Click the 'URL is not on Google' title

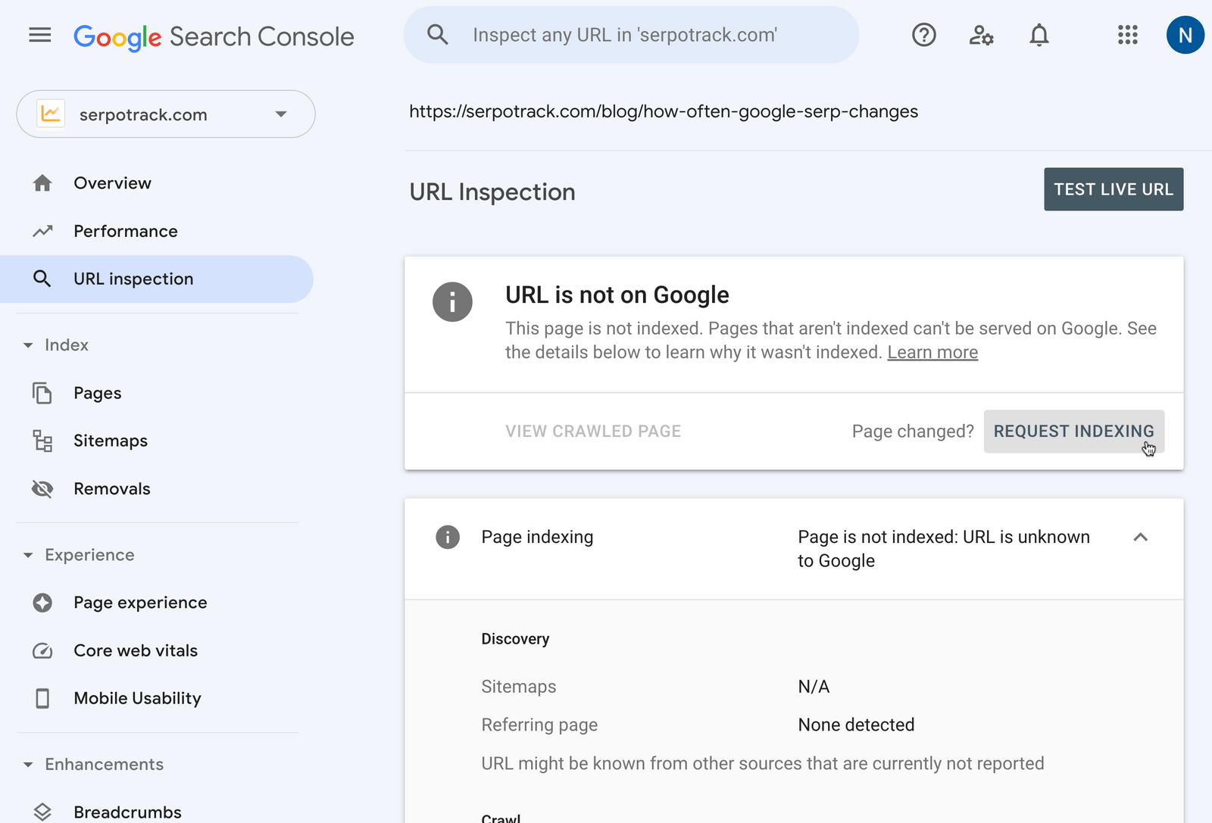[x=617, y=295]
